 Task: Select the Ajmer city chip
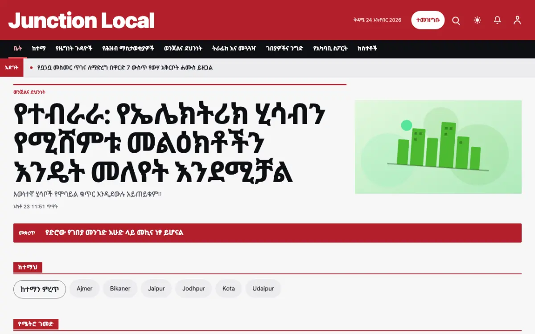(85, 289)
